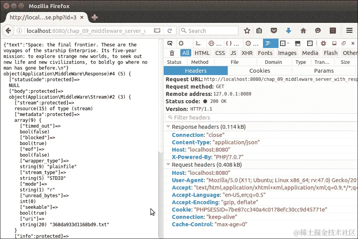Close the se.php?id=3 browser tab

[82, 17]
